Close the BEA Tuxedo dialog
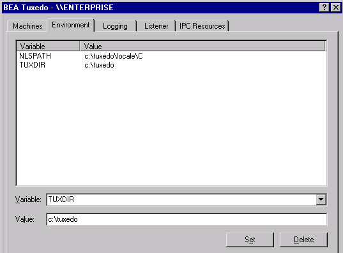Viewport: 343px width, 253px height. pos(336,8)
